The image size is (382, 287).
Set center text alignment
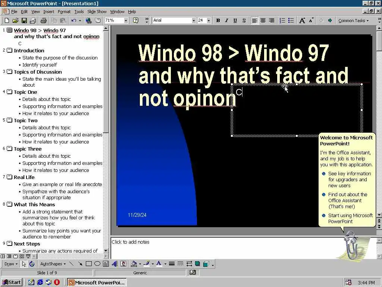pos(263,21)
